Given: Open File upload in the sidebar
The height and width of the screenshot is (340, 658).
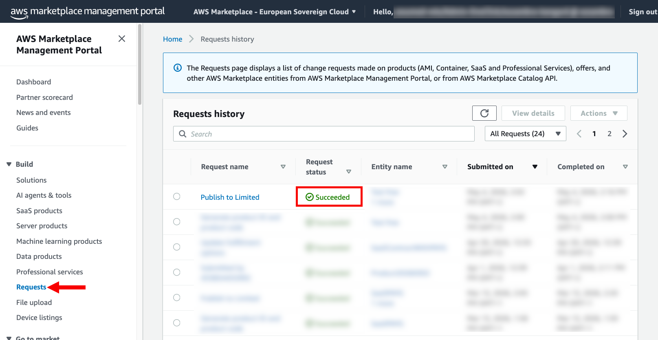Looking at the screenshot, I should tap(34, 302).
